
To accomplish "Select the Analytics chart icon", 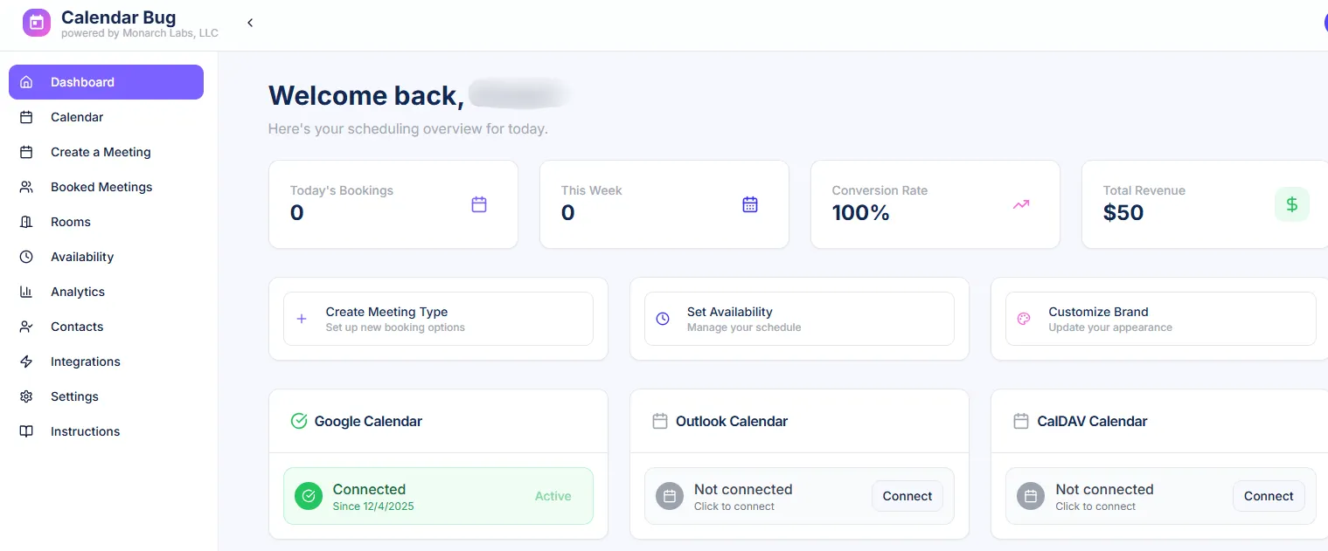I will (x=25, y=291).
